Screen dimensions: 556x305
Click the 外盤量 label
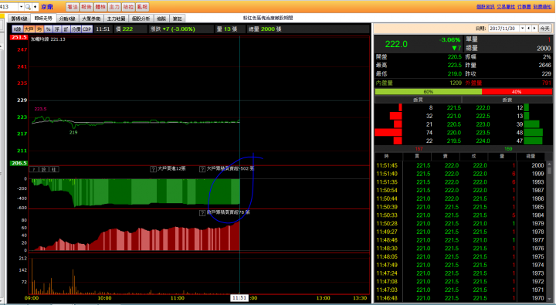pyautogui.click(x=473, y=83)
